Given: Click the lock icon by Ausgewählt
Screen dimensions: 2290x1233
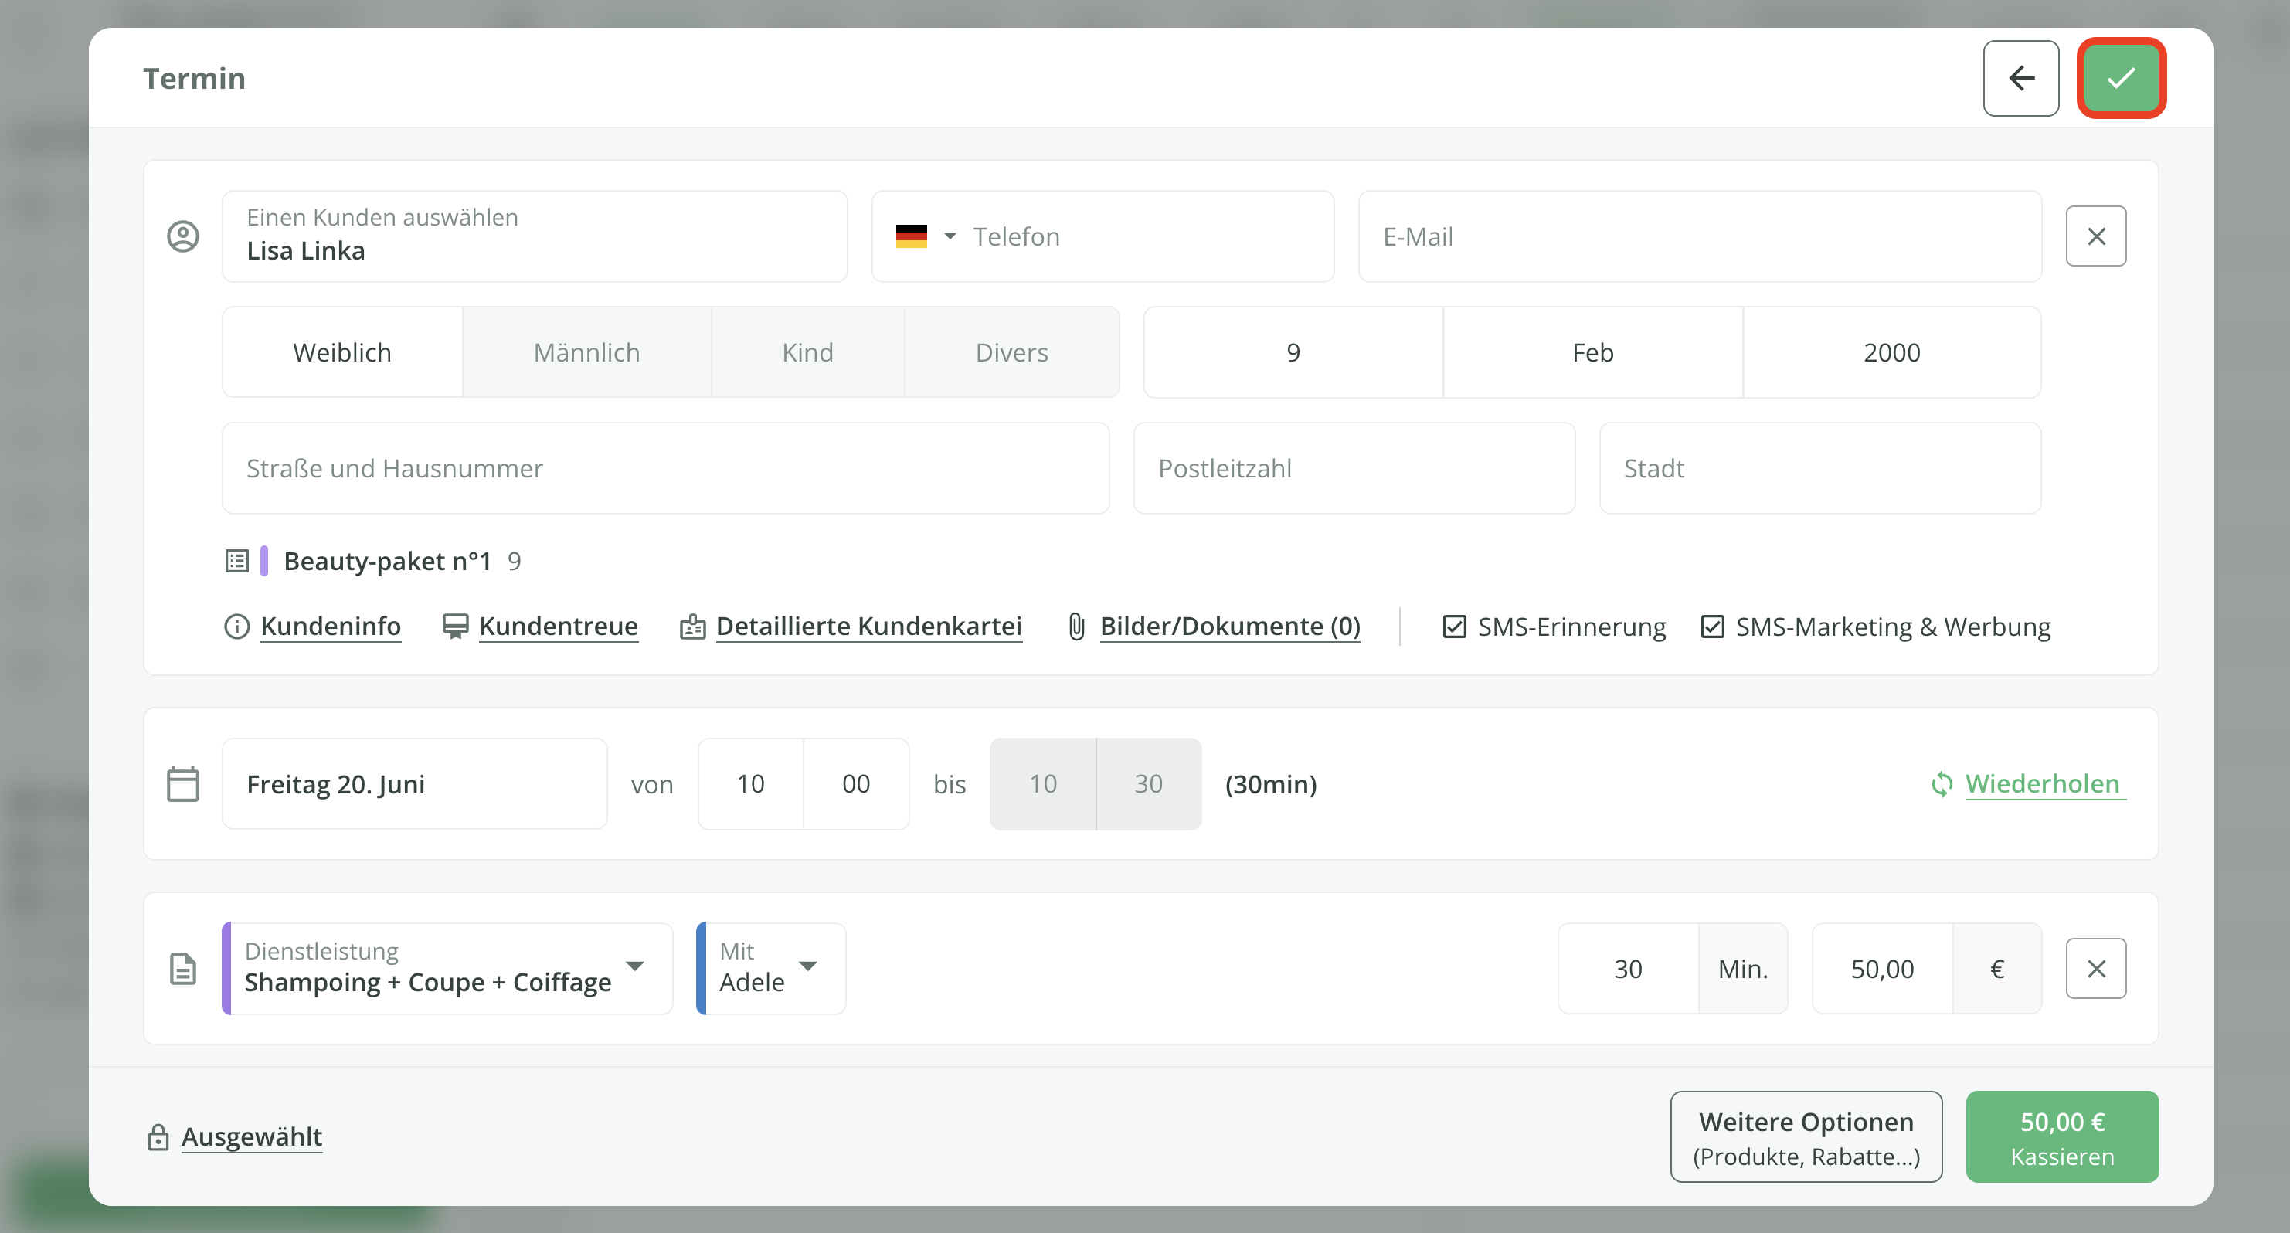Looking at the screenshot, I should [x=158, y=1137].
